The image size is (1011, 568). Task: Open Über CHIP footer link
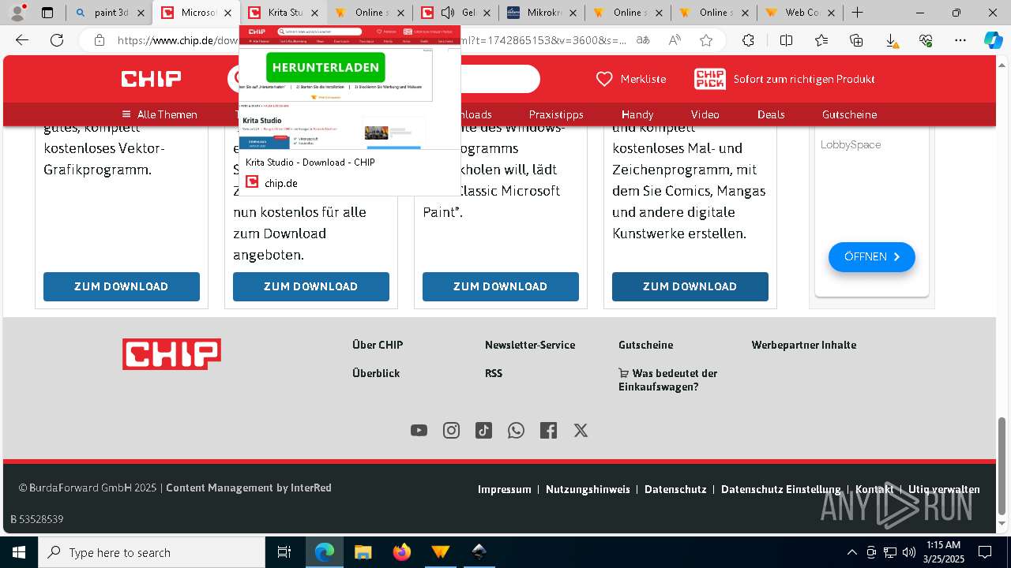pyautogui.click(x=378, y=345)
